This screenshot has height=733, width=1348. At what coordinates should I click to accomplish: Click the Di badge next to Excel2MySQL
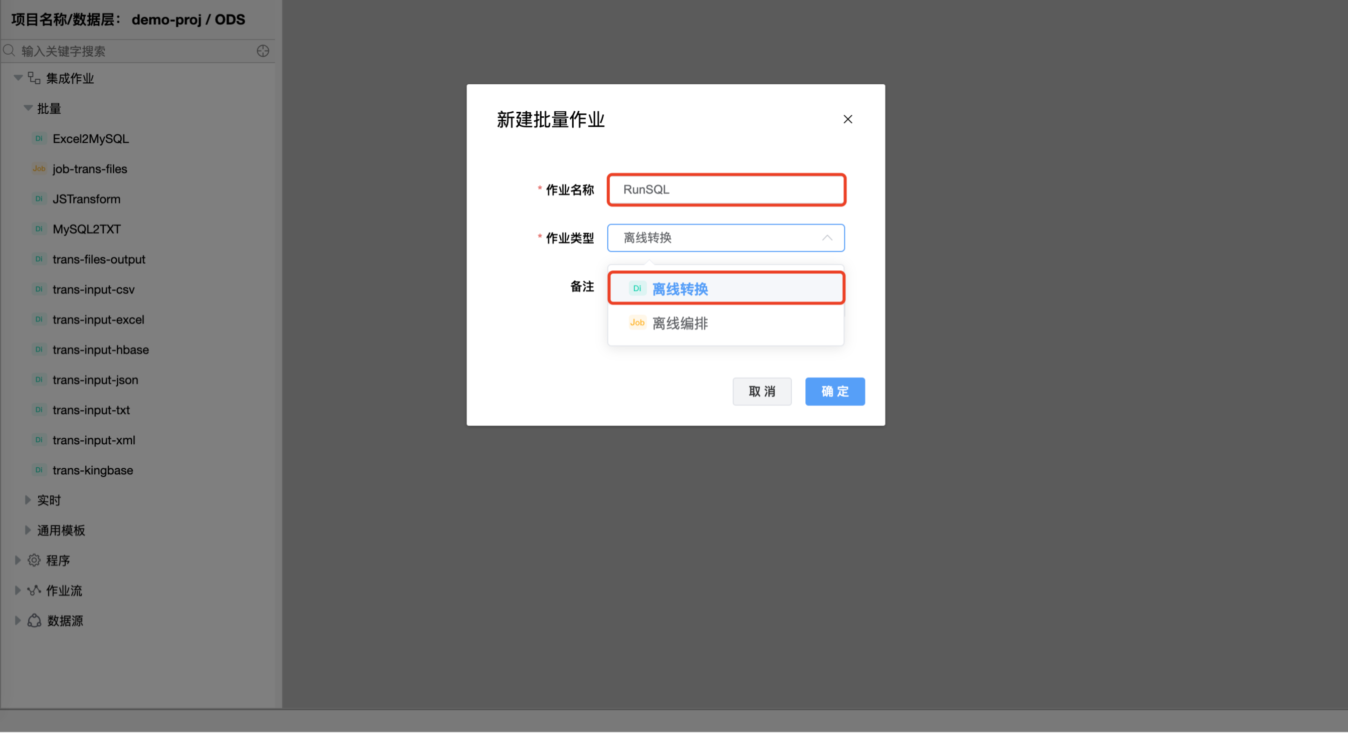(39, 138)
